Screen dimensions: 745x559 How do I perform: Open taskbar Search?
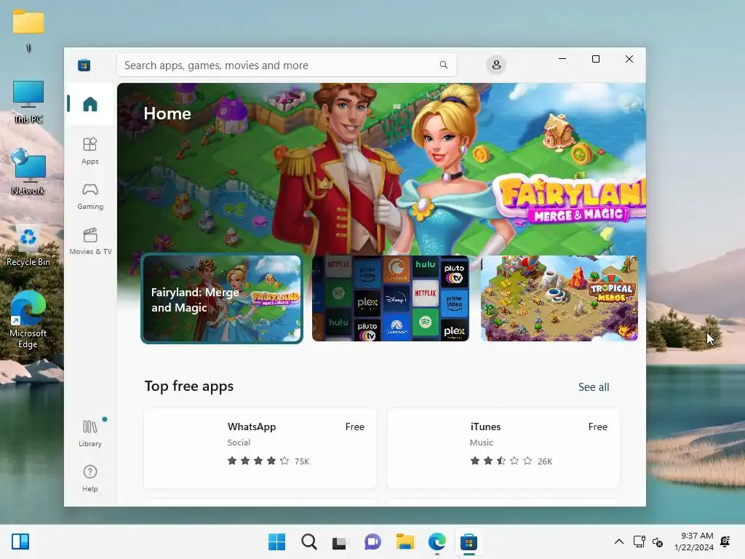308,542
